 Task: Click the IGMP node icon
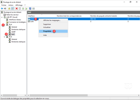pos(10,32)
